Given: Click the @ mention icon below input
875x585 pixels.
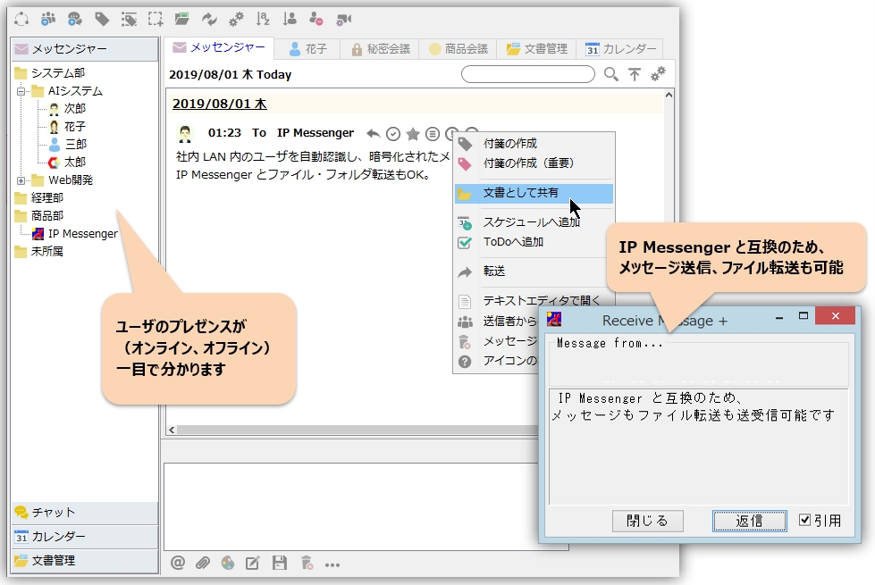Looking at the screenshot, I should (178, 564).
